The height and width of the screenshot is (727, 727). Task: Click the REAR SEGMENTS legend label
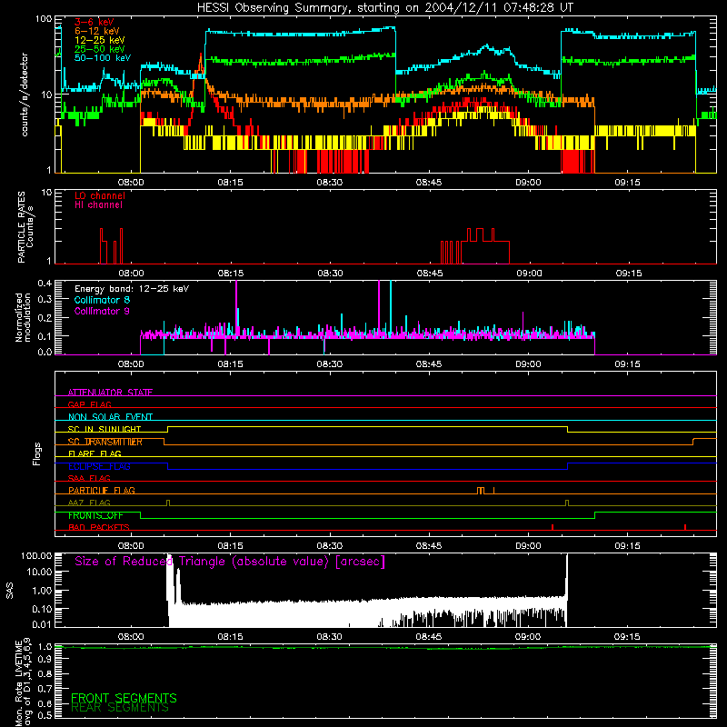(x=120, y=708)
